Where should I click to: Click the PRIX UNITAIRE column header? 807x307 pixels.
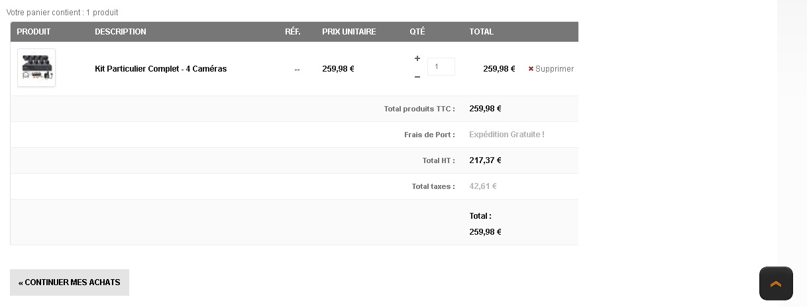tap(349, 32)
